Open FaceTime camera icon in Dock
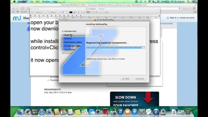The image size is (208, 117). pyautogui.click(x=99, y=112)
